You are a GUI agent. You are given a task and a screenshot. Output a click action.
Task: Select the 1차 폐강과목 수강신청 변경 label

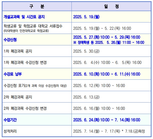pyautogui.click(x=25, y=62)
